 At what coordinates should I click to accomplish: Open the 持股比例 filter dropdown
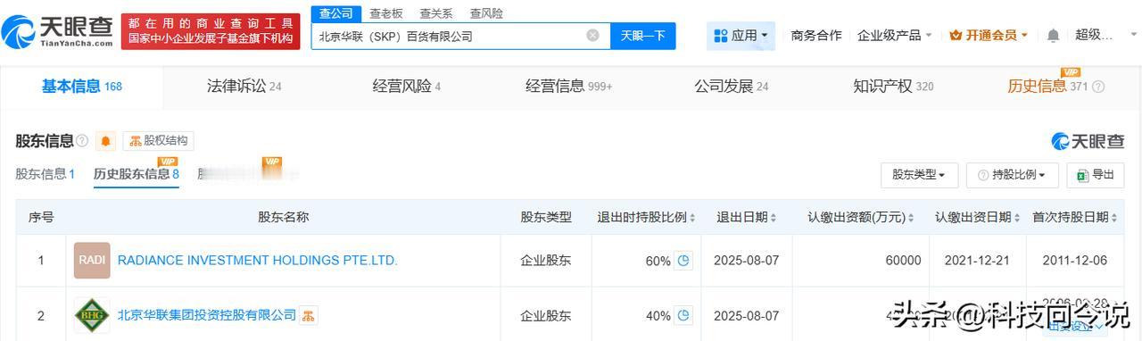click(1012, 175)
